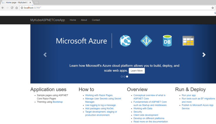
Task: Open Conceptual overview of ASP.NET Core link
Action: [x=149, y=97]
